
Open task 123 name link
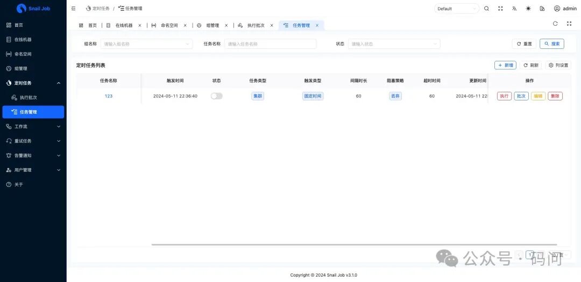click(109, 96)
